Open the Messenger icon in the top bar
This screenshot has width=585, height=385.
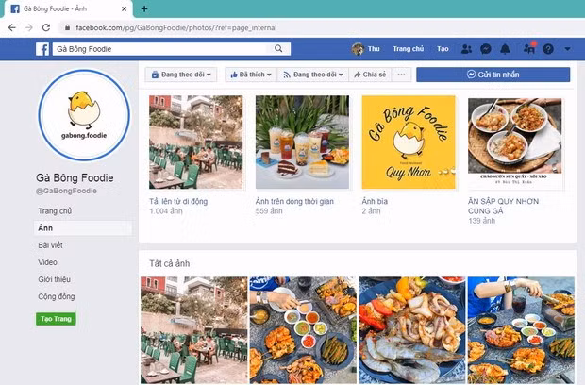(x=485, y=49)
